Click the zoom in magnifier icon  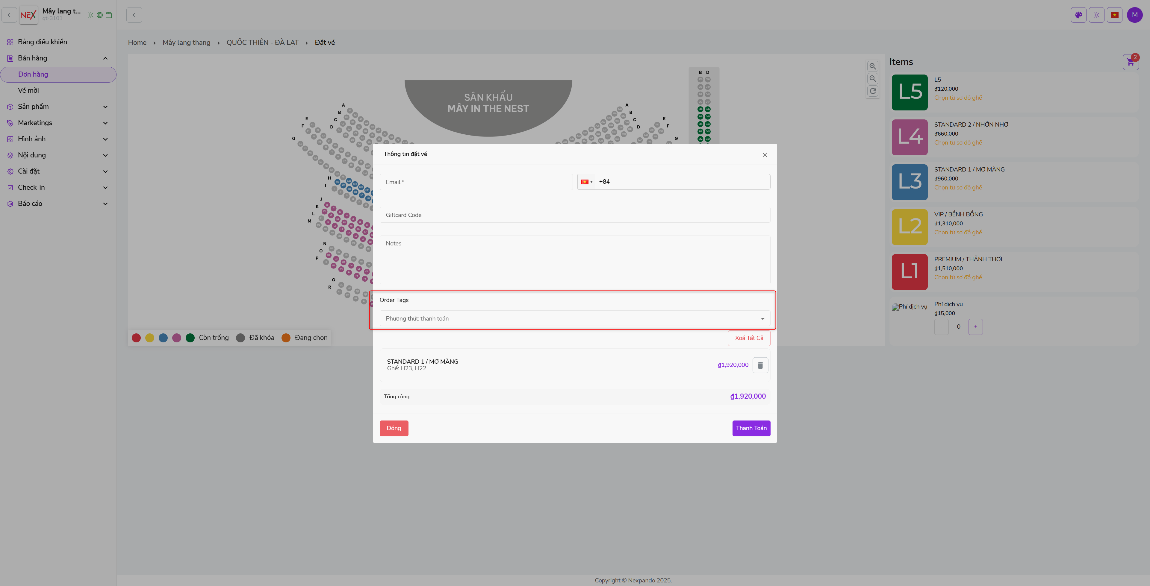(x=872, y=66)
